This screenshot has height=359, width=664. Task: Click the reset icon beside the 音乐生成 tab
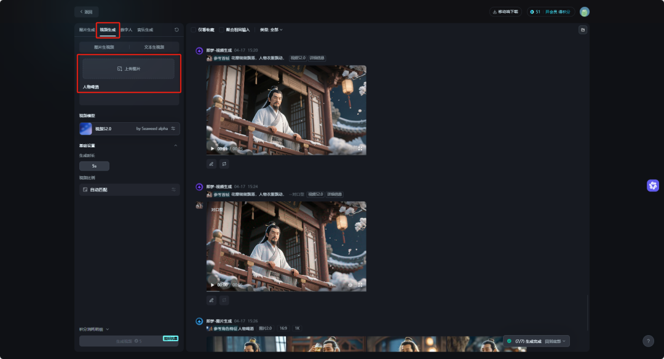point(177,29)
